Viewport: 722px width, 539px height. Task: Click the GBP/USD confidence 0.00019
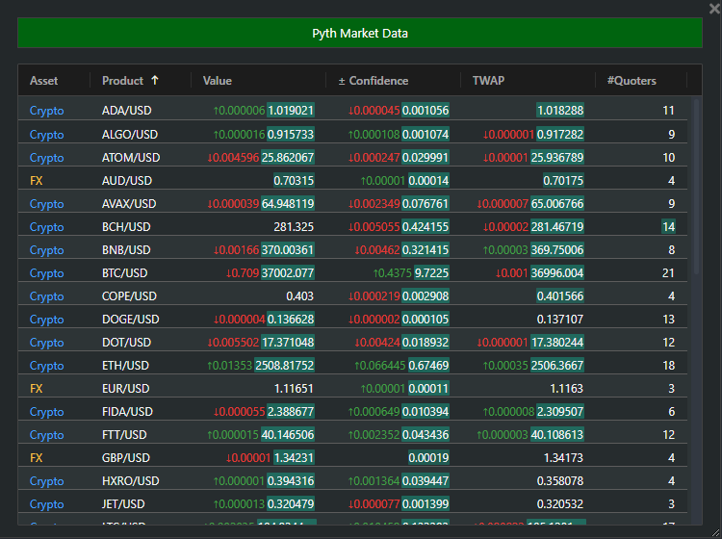[428, 457]
